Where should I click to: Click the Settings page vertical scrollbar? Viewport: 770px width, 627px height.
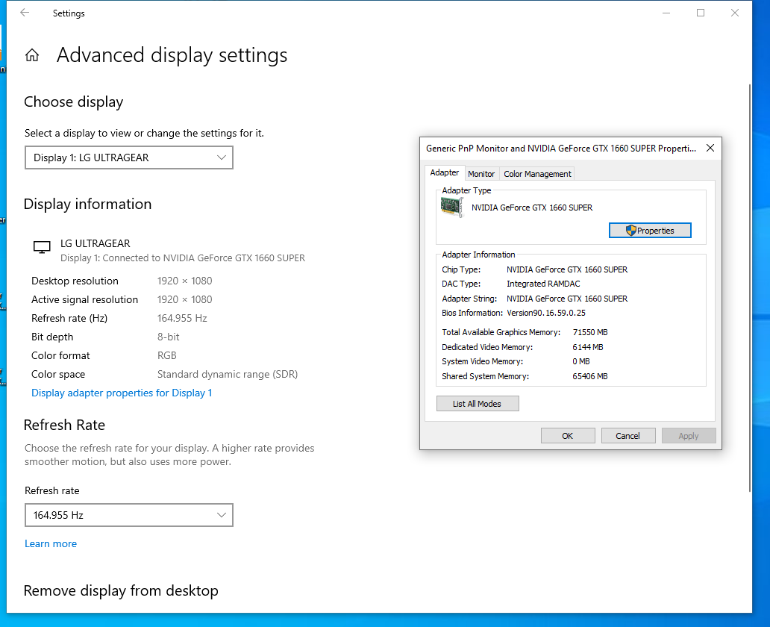click(749, 287)
